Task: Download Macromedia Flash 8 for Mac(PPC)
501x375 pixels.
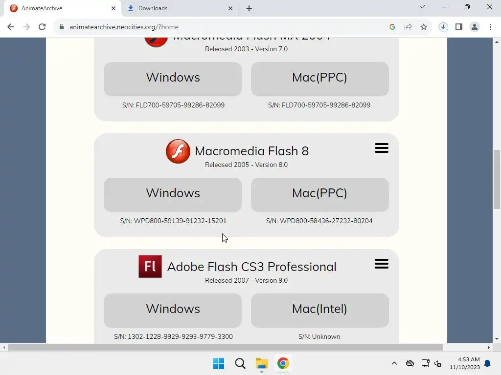Action: (320, 194)
